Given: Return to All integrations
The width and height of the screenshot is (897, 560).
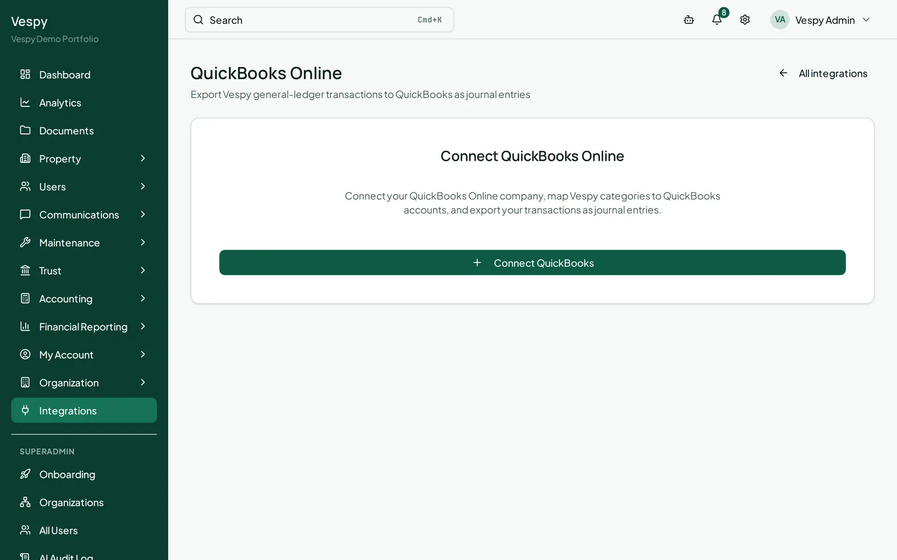Looking at the screenshot, I should (823, 73).
